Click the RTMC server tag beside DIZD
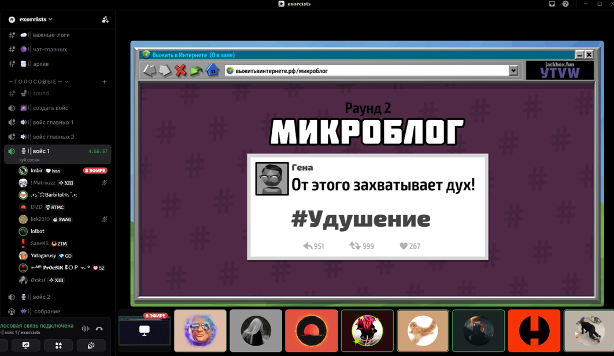Image resolution: width=614 pixels, height=356 pixels. pos(54,207)
